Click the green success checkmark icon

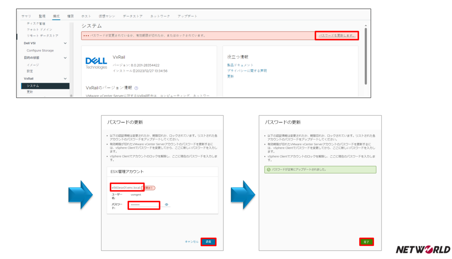pyautogui.click(x=269, y=170)
